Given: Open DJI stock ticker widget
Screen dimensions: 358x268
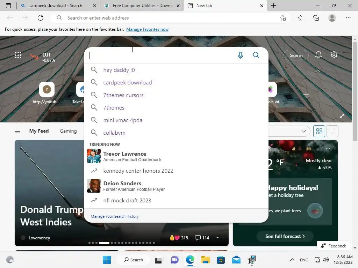Looking at the screenshot, I should pos(42,57).
